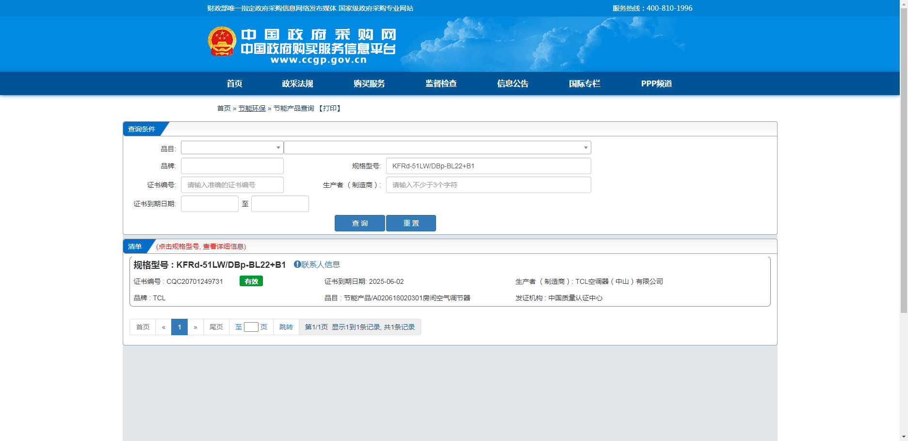The height and width of the screenshot is (441, 908).
Task: Click the 品牌 : TCL text
Action: (150, 298)
